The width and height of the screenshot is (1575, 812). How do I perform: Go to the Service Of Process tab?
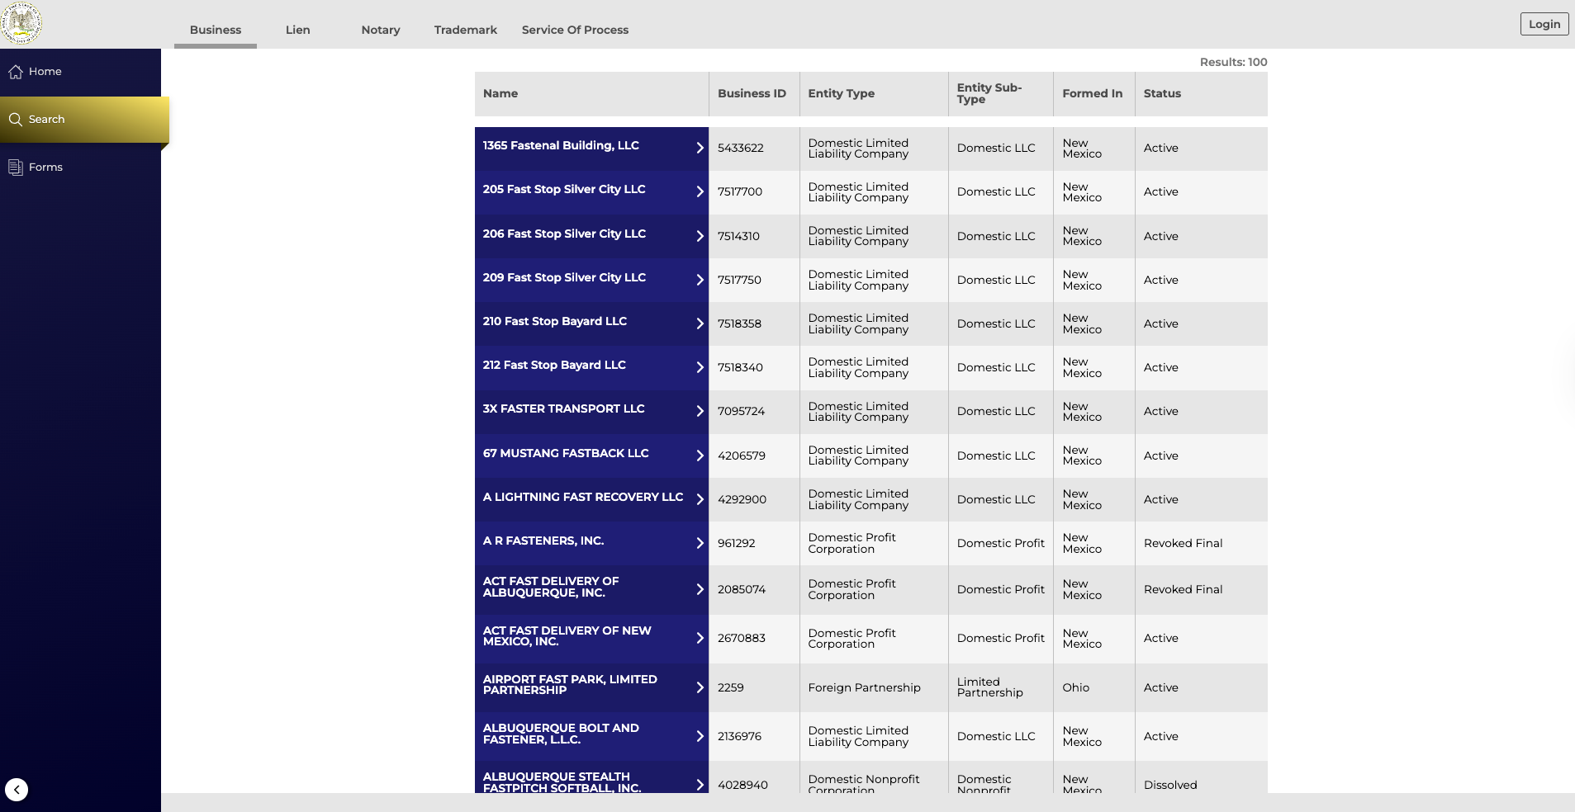[575, 30]
